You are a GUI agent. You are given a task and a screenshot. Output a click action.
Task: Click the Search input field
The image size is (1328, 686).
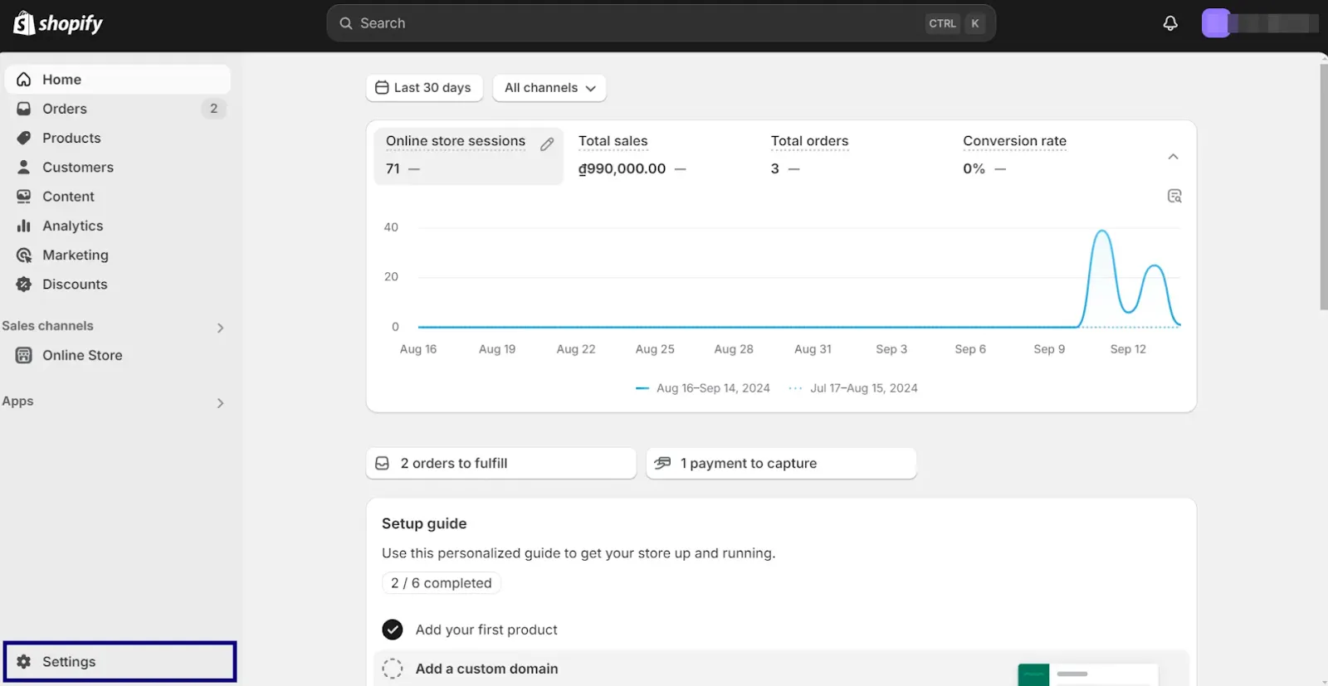click(x=661, y=23)
